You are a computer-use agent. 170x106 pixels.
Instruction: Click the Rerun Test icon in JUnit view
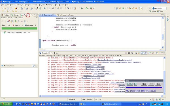coord(16,21)
